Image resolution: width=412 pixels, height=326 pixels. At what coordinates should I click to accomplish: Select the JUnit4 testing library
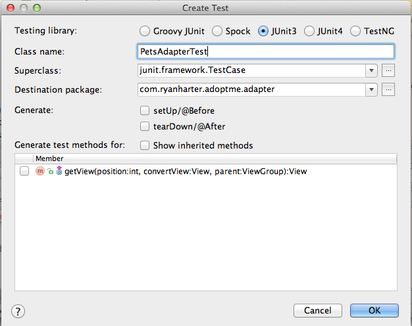[309, 31]
